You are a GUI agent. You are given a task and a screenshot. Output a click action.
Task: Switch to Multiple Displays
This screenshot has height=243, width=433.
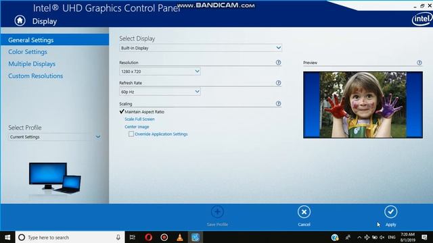point(32,64)
